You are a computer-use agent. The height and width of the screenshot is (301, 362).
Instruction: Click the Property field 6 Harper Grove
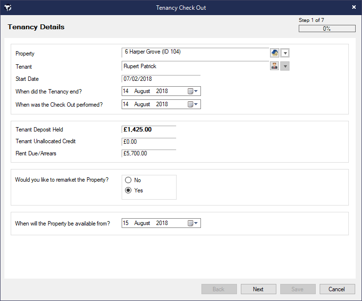[x=195, y=52]
